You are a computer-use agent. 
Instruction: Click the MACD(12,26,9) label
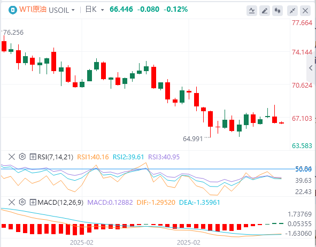click(x=60, y=203)
